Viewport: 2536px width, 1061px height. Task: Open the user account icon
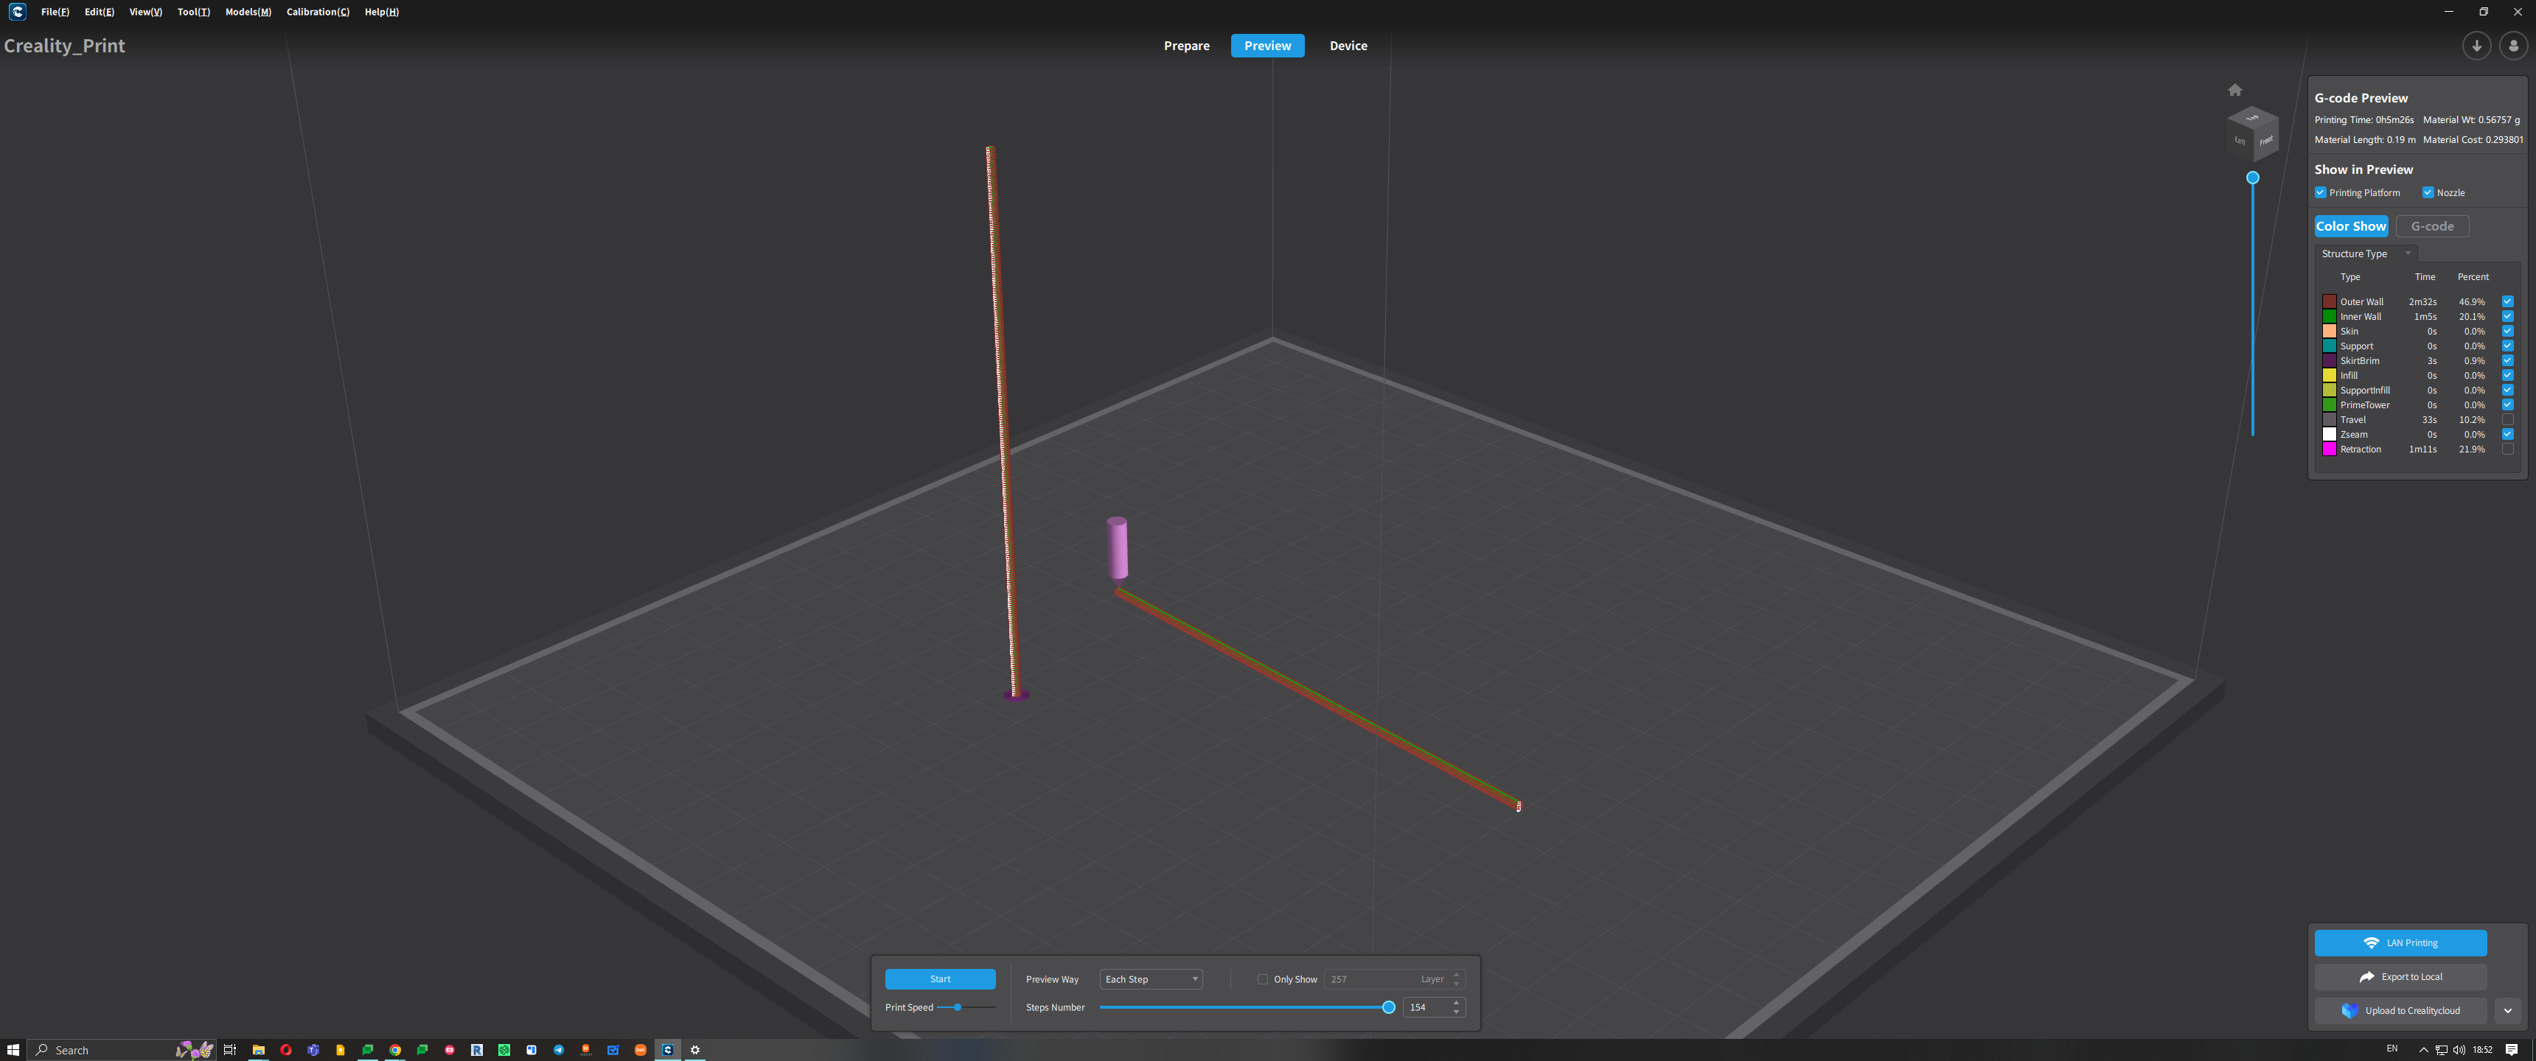tap(2512, 46)
